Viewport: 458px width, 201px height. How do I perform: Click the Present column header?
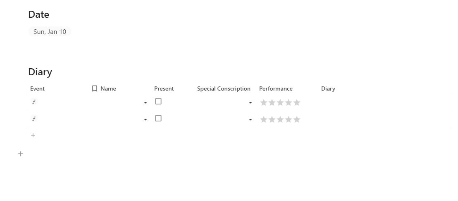pos(164,89)
